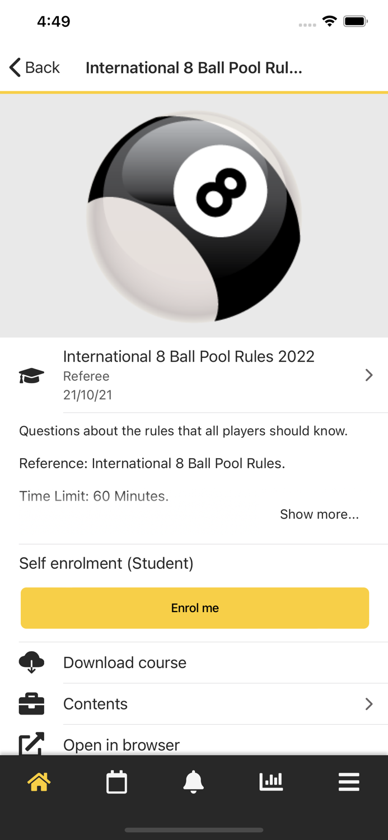Screen dimensions: 388x840
Task: Tap the battery indicator icon
Action: pyautogui.click(x=355, y=21)
